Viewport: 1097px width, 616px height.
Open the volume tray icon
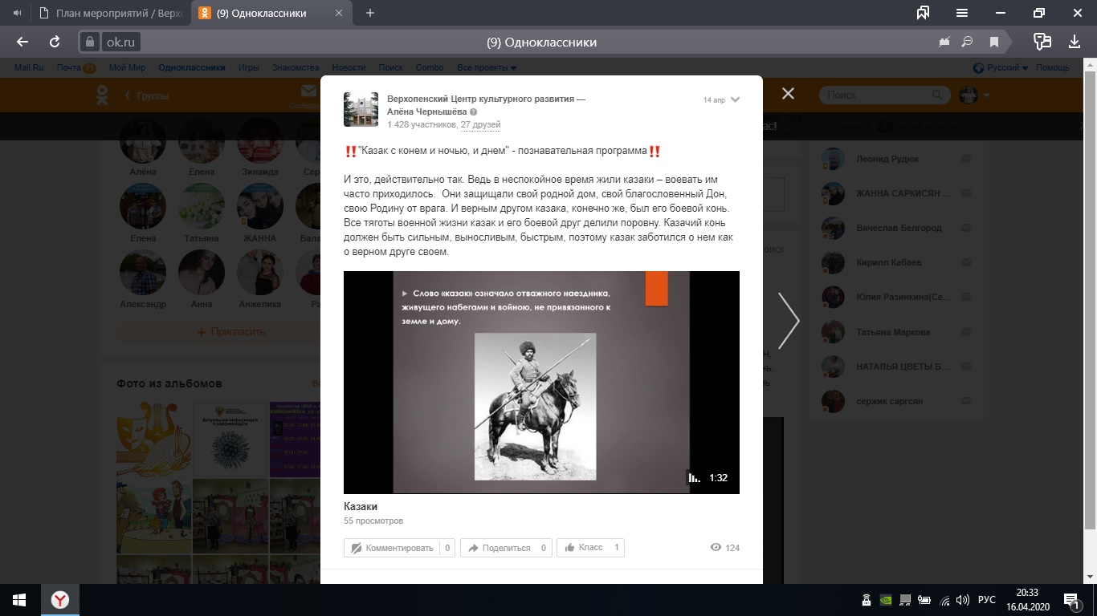point(963,600)
